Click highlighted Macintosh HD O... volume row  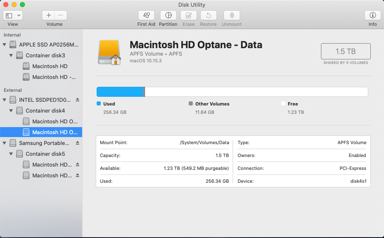pos(41,132)
